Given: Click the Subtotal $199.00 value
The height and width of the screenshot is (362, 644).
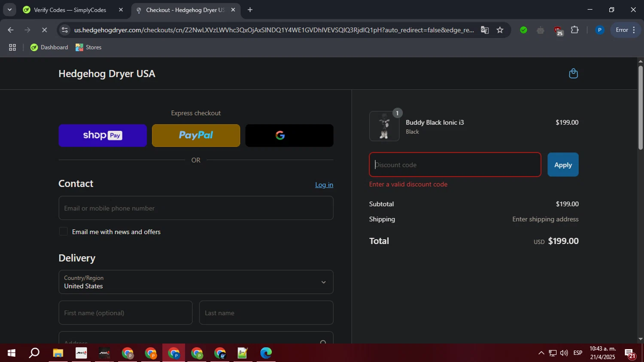Looking at the screenshot, I should point(567,204).
